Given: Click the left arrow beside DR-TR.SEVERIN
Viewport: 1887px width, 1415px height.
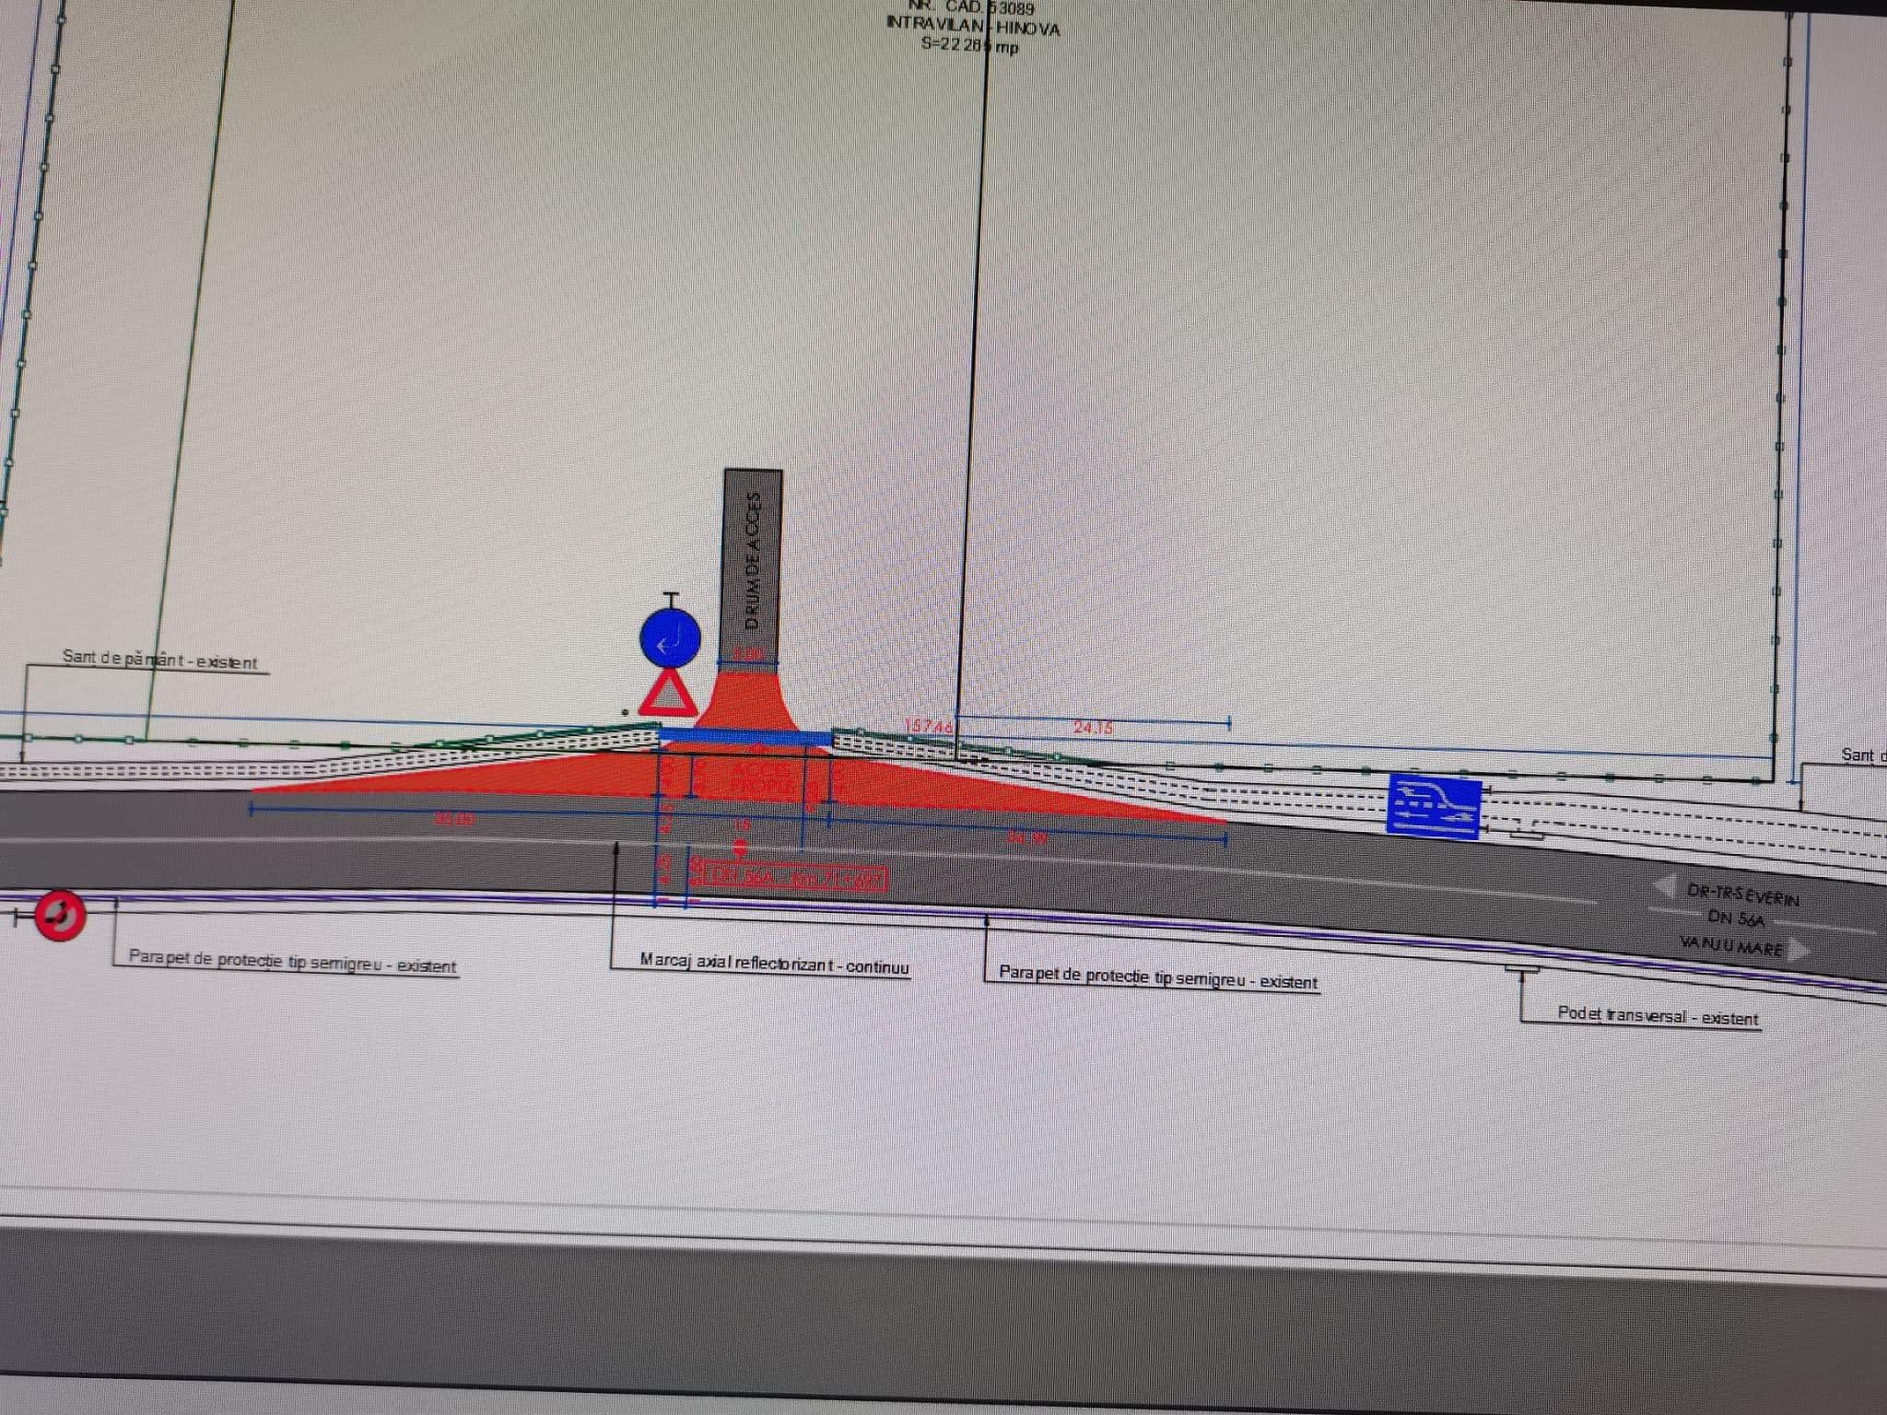Looking at the screenshot, I should [x=1664, y=887].
